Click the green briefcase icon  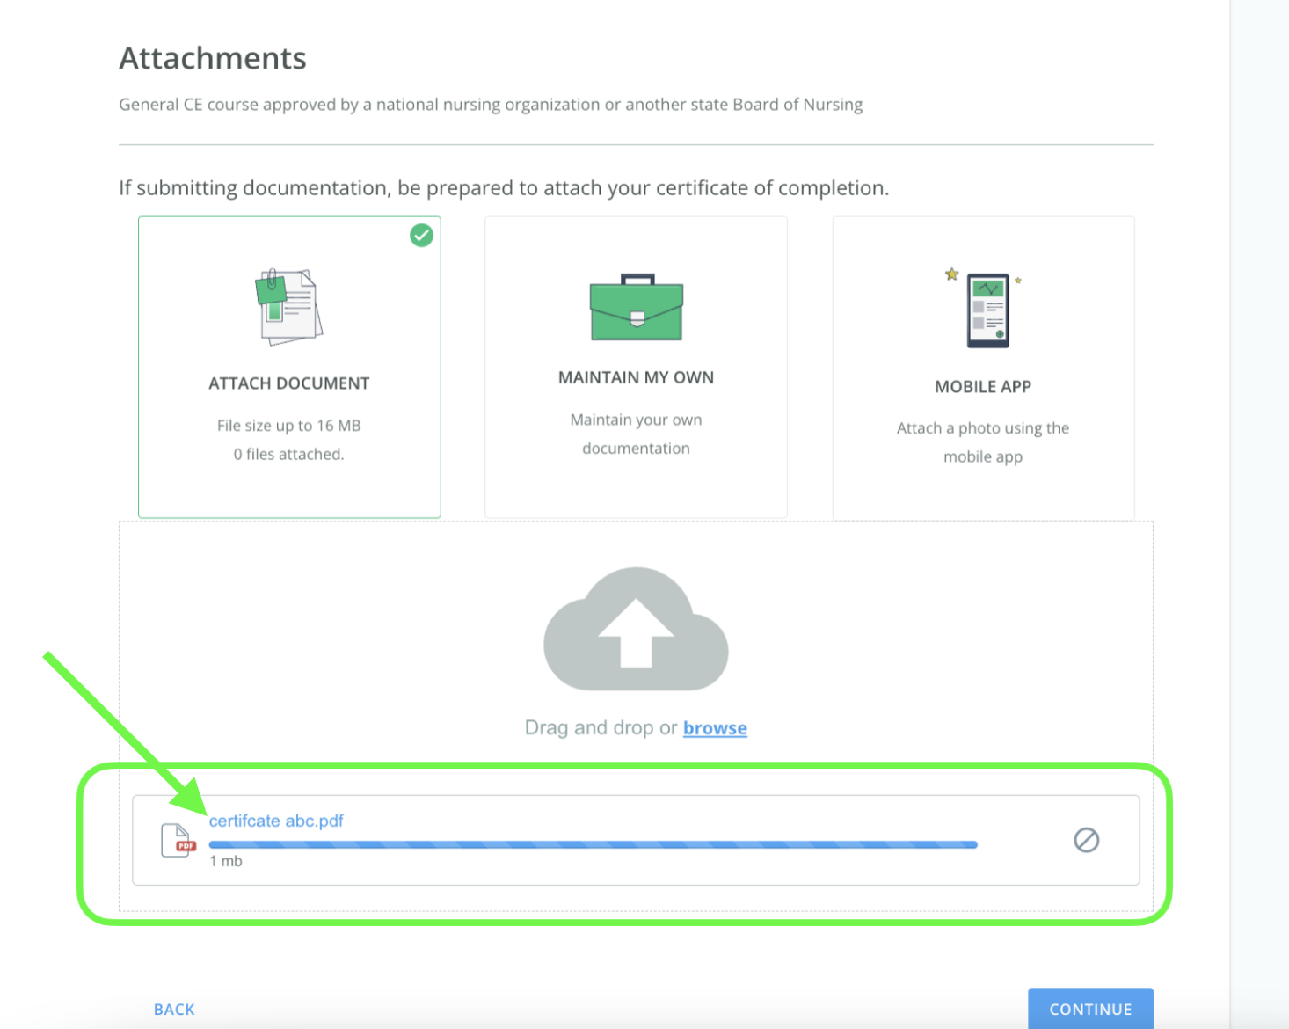tap(636, 308)
